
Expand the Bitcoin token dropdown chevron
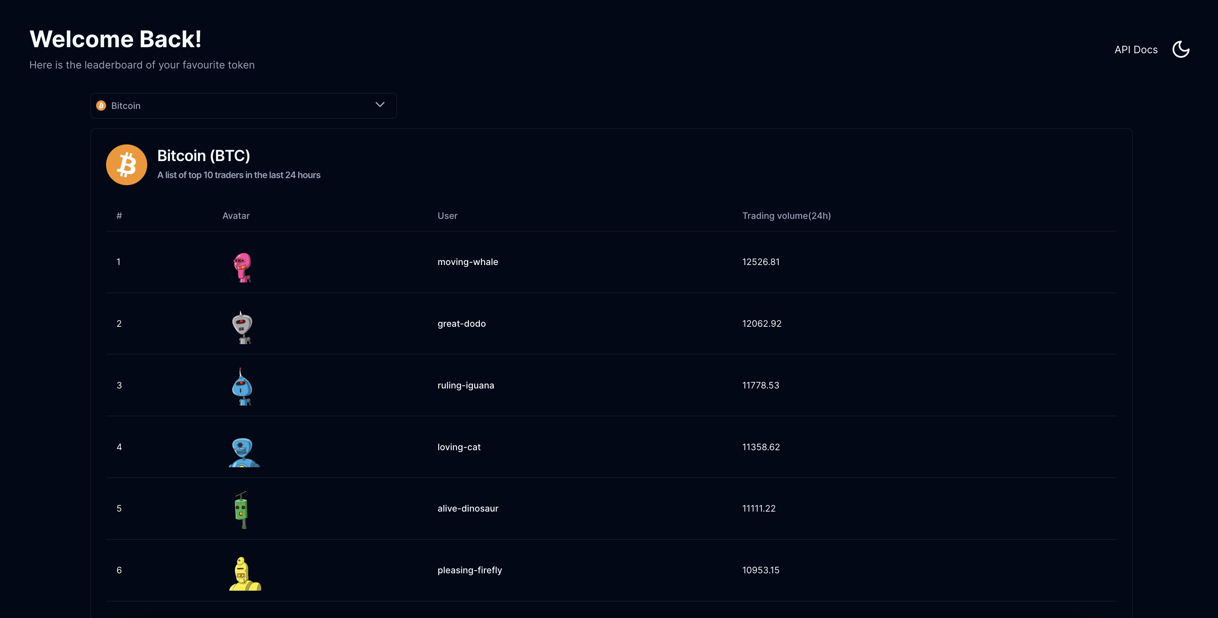point(380,105)
